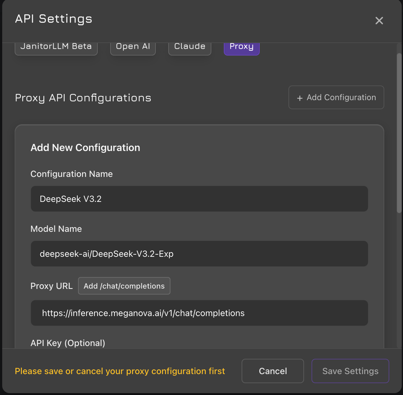Click the Add New Configuration heading
The height and width of the screenshot is (395, 403).
coord(85,148)
